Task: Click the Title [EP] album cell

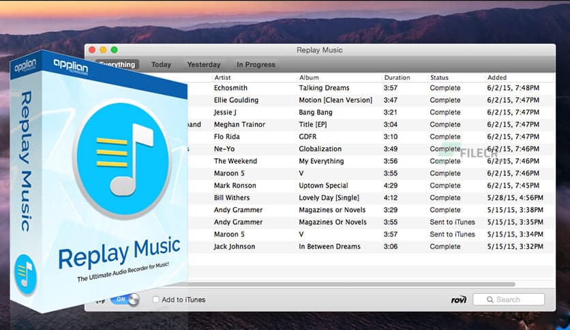Action: [x=313, y=124]
